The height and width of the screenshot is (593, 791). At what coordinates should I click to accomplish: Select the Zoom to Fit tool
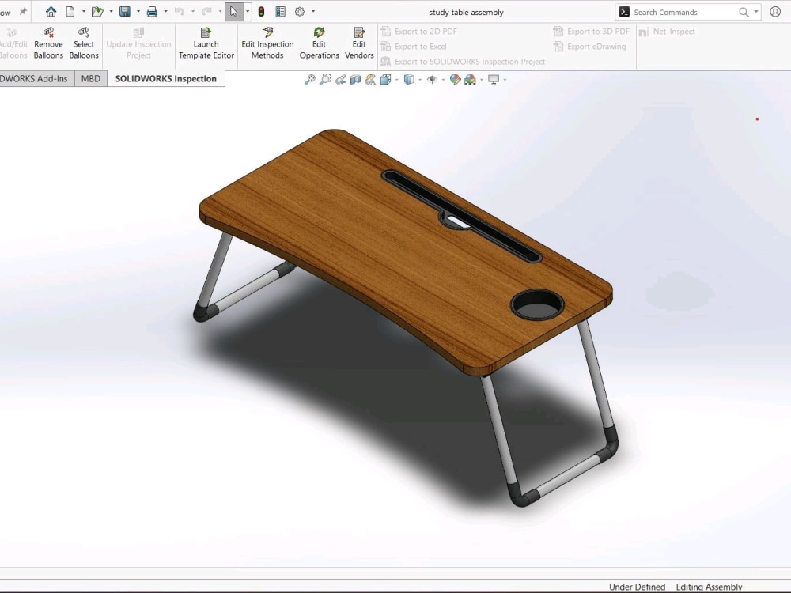pyautogui.click(x=310, y=79)
